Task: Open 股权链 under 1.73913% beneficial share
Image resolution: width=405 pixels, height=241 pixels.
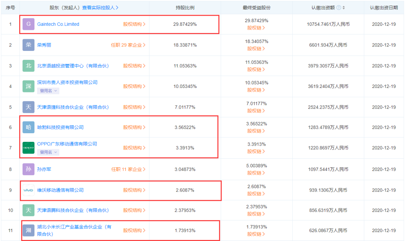Action: 256,234
